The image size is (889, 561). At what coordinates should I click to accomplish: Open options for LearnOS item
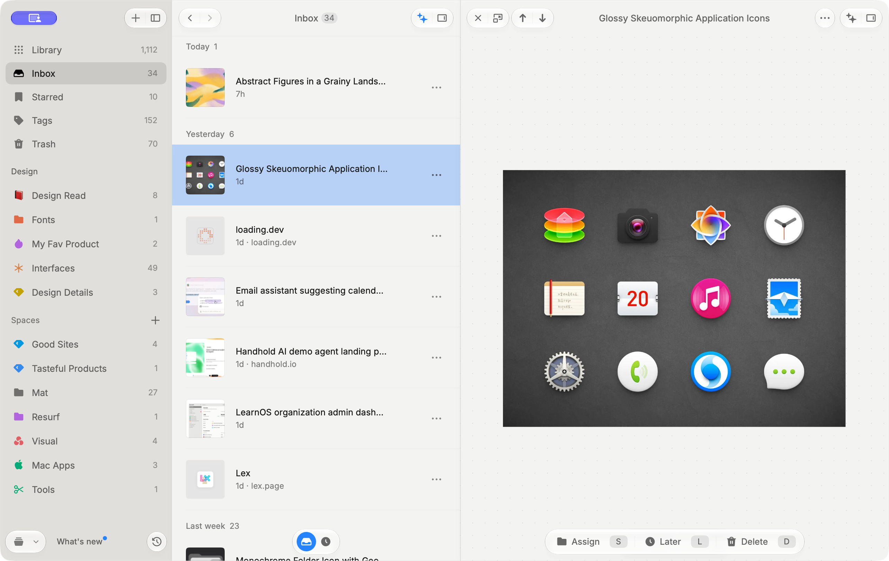click(x=437, y=418)
